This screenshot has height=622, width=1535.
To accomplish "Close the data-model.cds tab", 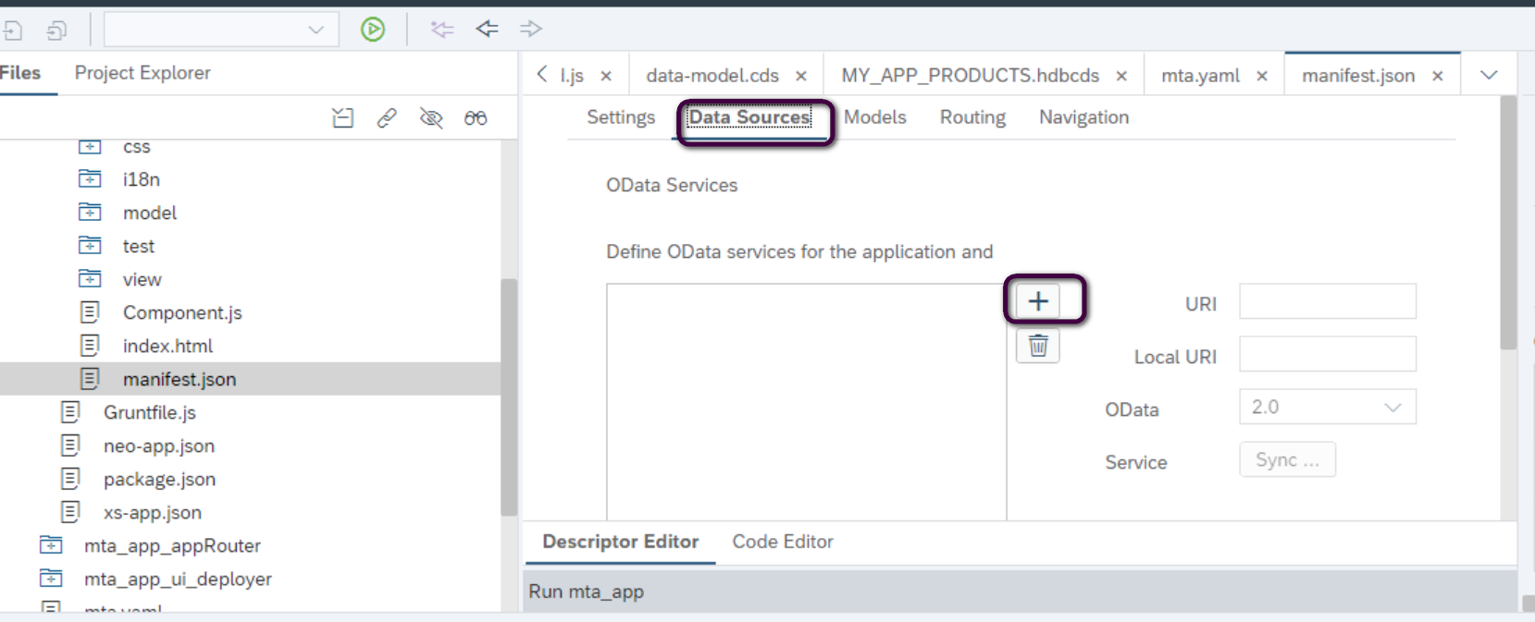I will pyautogui.click(x=801, y=77).
